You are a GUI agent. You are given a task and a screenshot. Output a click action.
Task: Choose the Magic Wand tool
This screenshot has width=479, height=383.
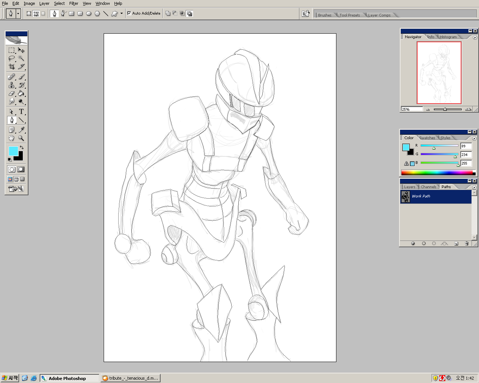pyautogui.click(x=21, y=58)
